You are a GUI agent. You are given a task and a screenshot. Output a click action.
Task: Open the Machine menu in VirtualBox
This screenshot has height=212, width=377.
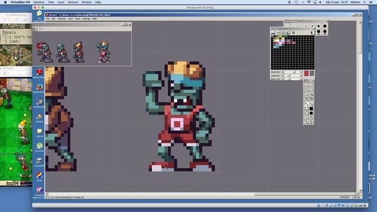(x=39, y=2)
